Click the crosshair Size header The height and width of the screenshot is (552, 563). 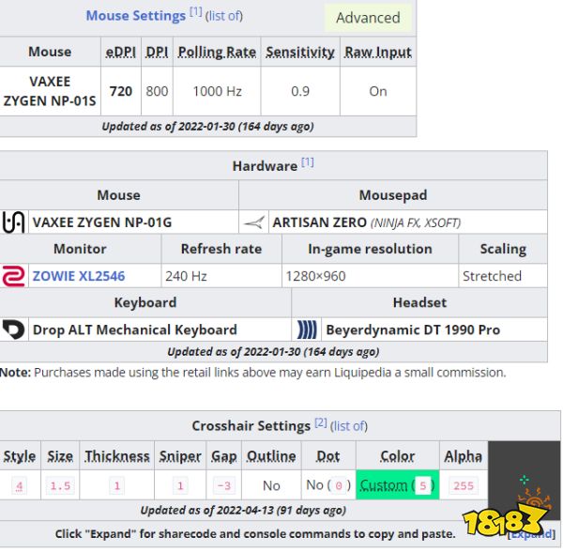click(x=60, y=456)
